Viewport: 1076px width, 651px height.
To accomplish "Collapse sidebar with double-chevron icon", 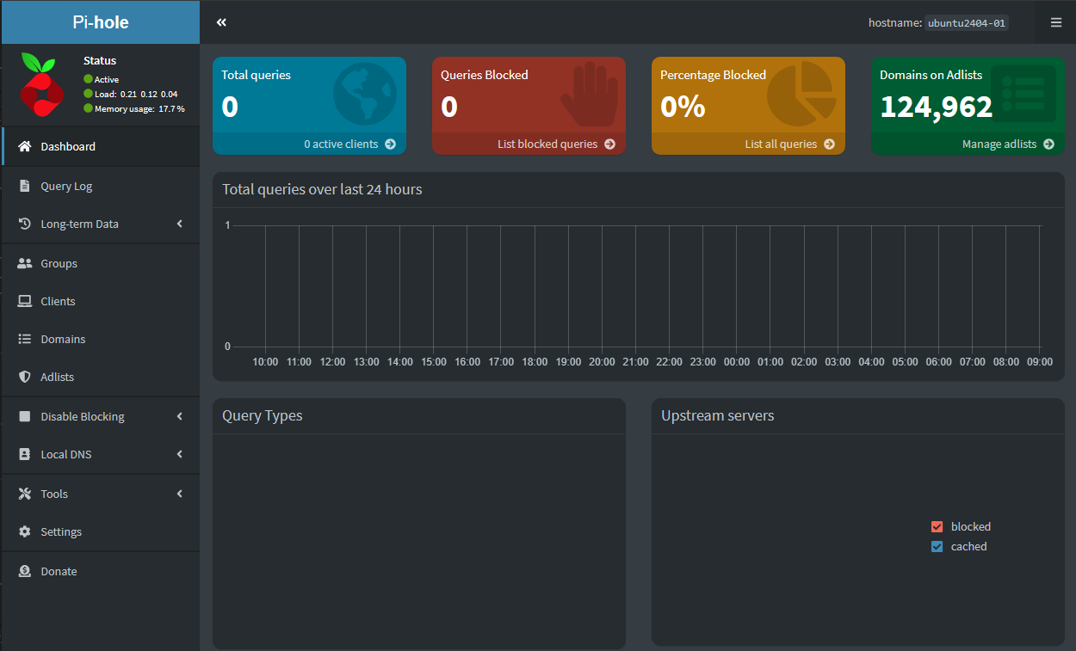I will point(221,22).
